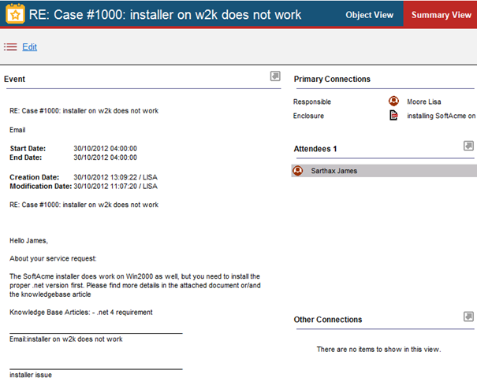Click Other Connections heading
This screenshot has height=385, width=477.
328,320
